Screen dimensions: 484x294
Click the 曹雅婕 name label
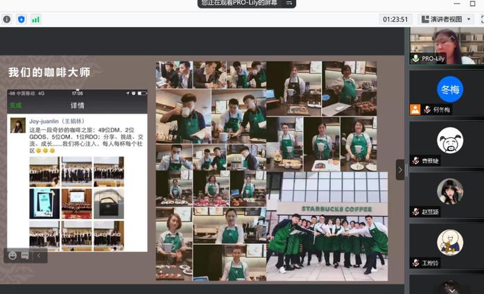[x=431, y=161]
